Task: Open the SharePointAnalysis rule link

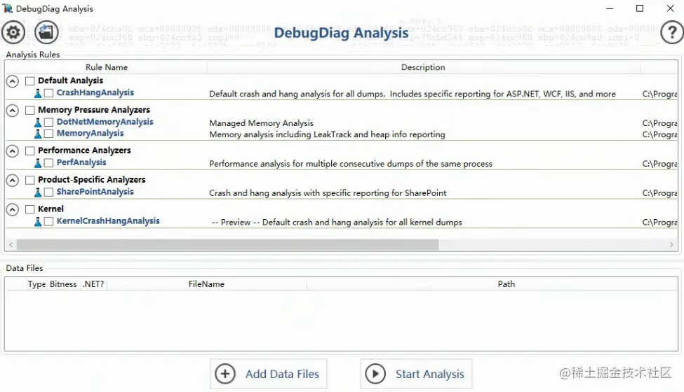Action: (x=95, y=191)
